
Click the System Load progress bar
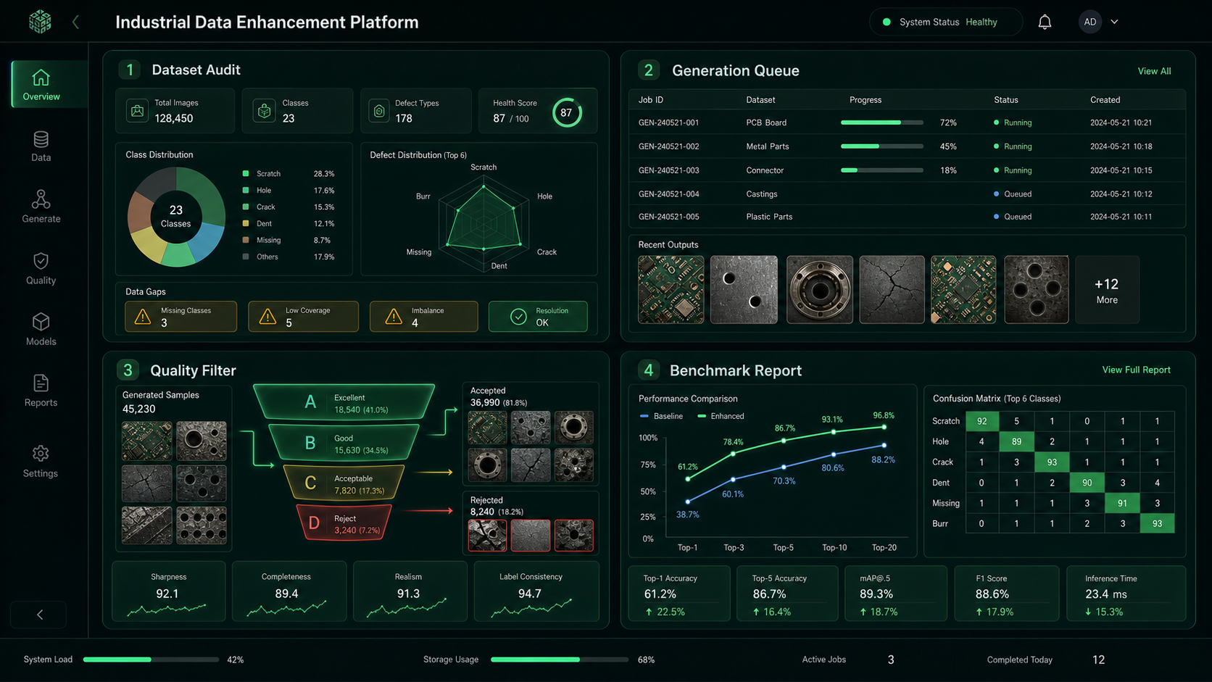tap(151, 660)
